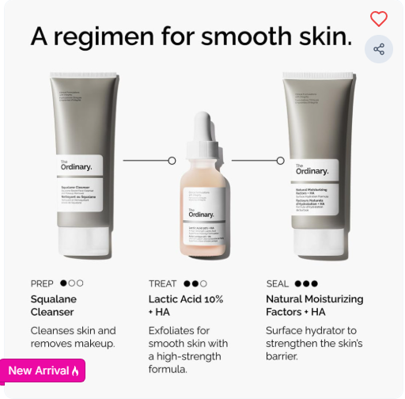Click the PREP step label
405x399 pixels.
click(x=42, y=283)
